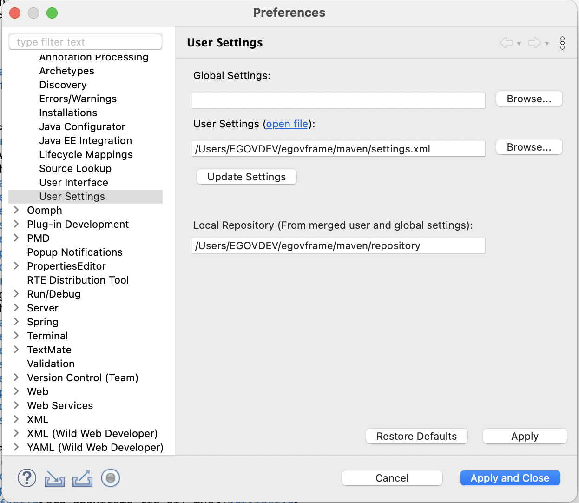The height and width of the screenshot is (503, 579).
Task: Click the Apply and Close button
Action: 510,478
